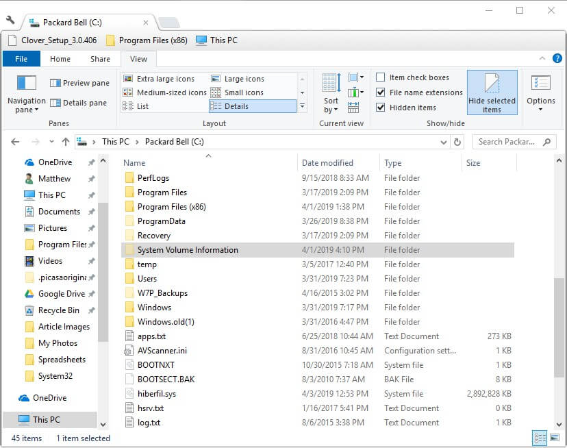The image size is (567, 448).
Task: Select Extra large icons layout
Action: click(x=159, y=79)
